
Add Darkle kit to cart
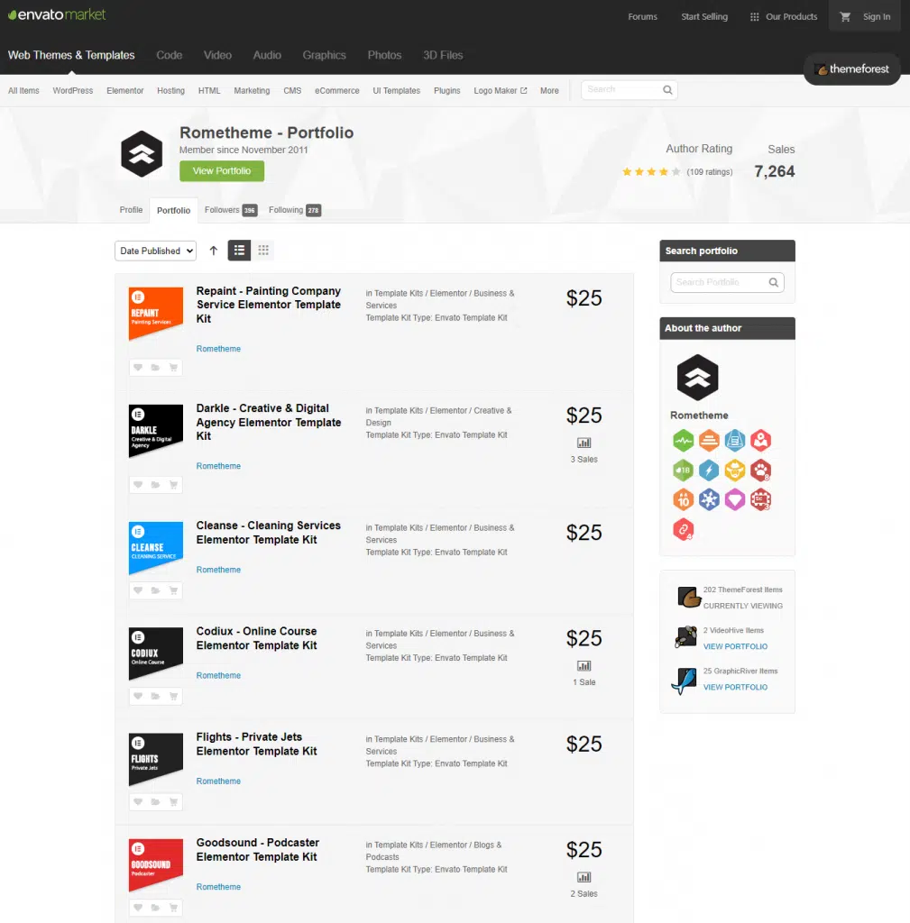coord(173,485)
